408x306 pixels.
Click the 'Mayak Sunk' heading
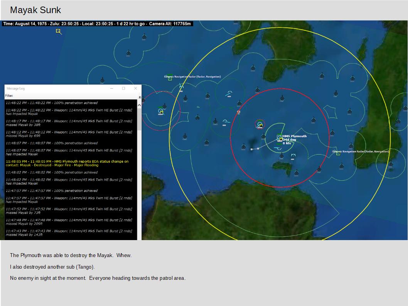[35, 10]
